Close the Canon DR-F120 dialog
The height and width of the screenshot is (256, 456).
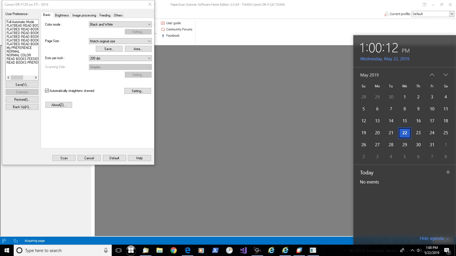[150, 4]
